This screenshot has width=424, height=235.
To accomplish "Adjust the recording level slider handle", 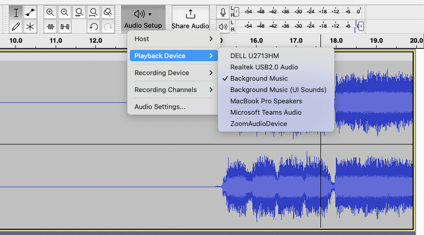I will pyautogui.click(x=236, y=12).
